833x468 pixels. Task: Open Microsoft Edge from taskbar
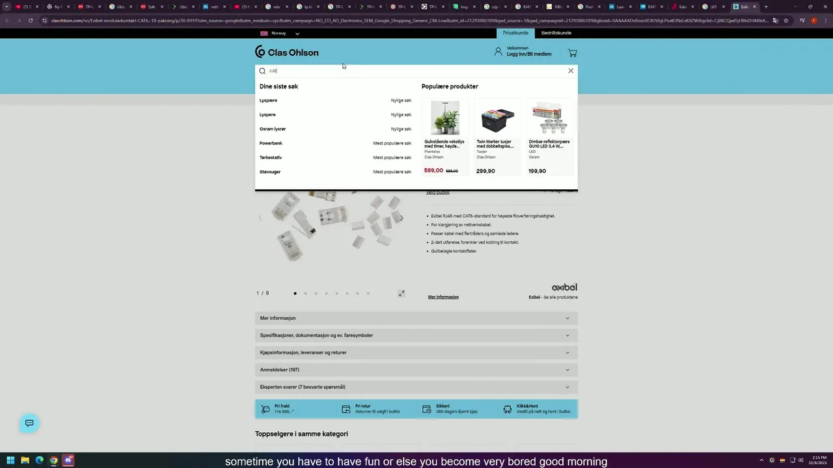(x=39, y=460)
